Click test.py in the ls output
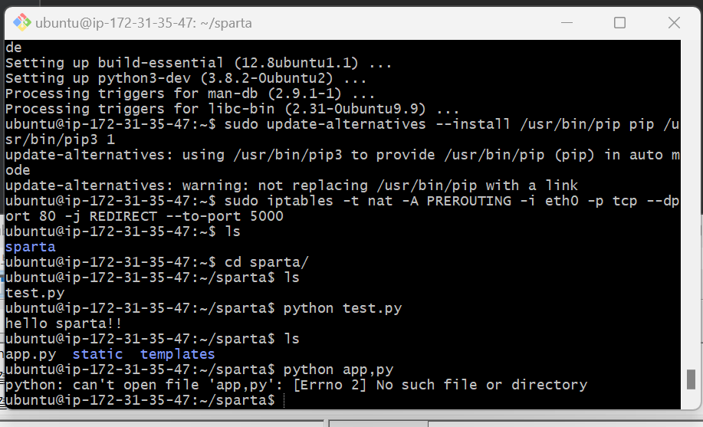Viewport: 703px width, 427px height. [x=34, y=294]
